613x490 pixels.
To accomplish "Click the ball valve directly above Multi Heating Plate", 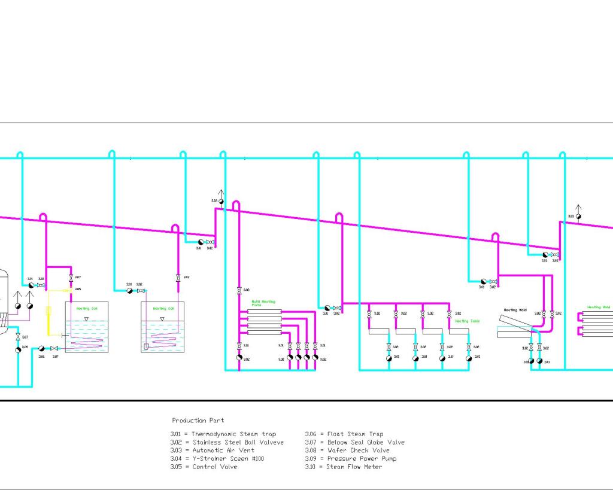I will tap(239, 290).
